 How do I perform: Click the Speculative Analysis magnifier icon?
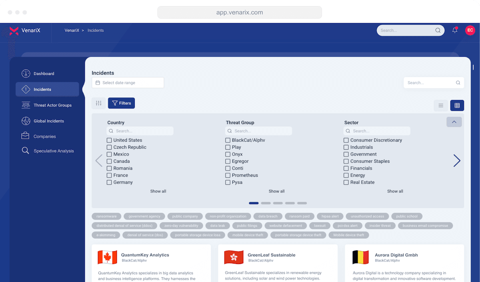26,151
